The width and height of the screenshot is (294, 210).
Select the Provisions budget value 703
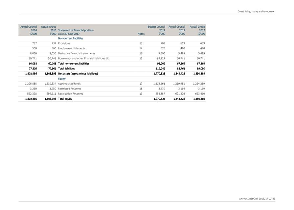click(163, 43)
